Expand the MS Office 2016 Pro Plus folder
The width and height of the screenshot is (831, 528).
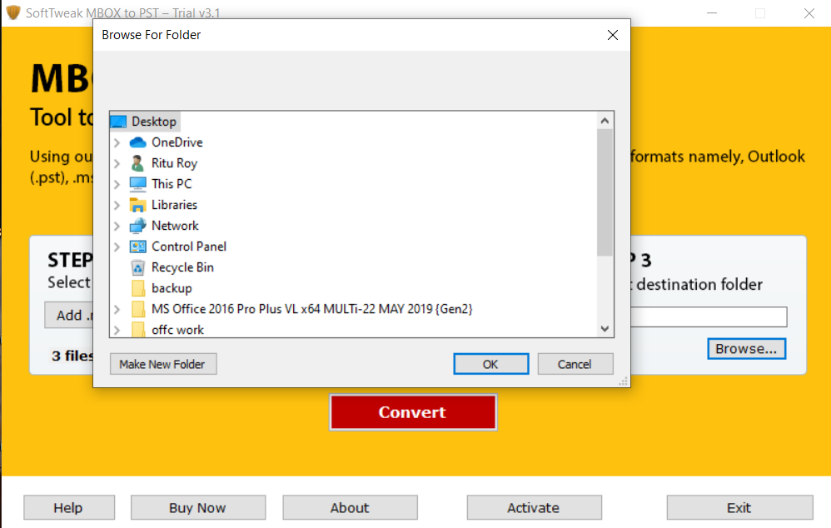[117, 308]
